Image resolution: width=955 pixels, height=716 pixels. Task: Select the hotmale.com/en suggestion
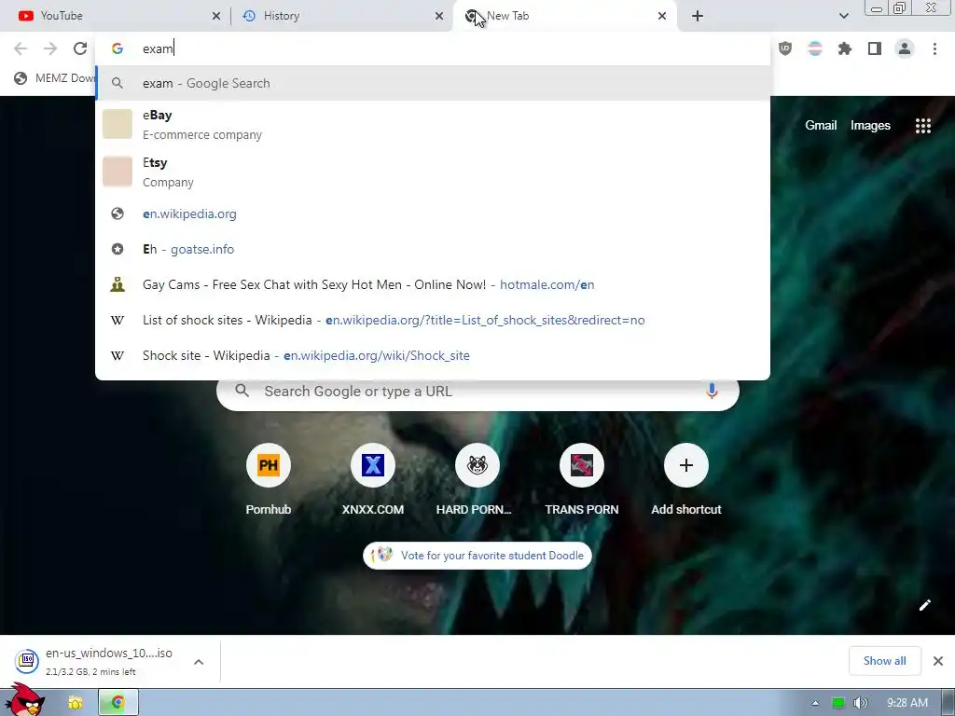(433, 284)
